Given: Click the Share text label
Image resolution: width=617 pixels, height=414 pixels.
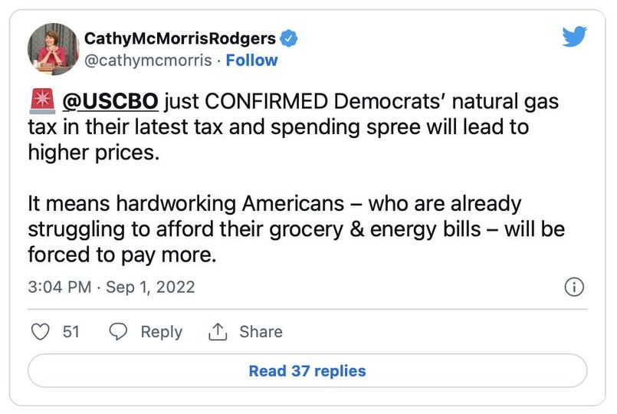Looking at the screenshot, I should click(261, 332).
